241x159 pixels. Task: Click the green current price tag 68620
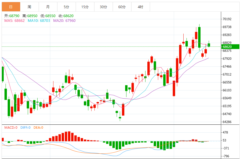(230, 47)
